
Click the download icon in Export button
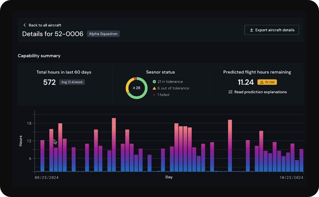[251, 30]
